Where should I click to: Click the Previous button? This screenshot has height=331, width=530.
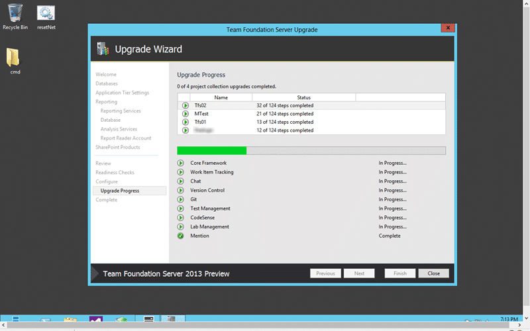click(x=325, y=273)
